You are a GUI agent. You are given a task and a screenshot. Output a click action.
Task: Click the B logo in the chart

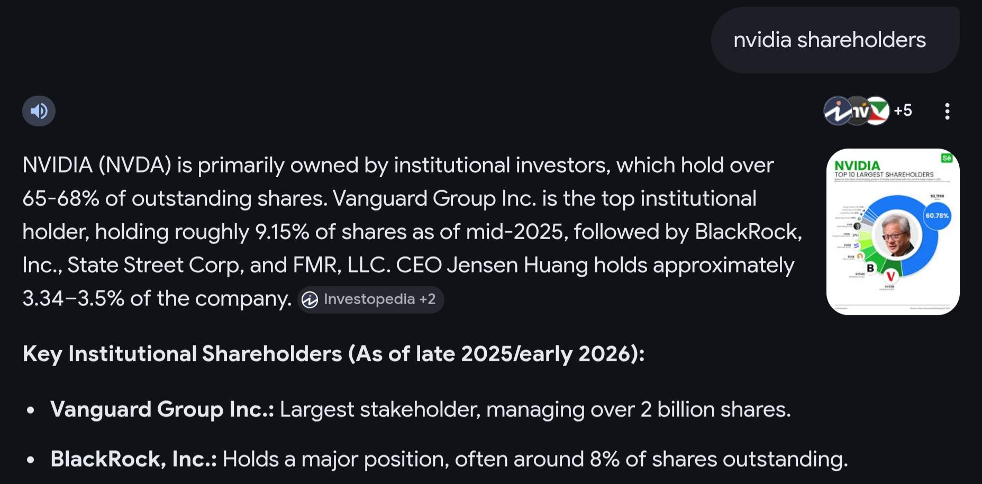(x=870, y=268)
